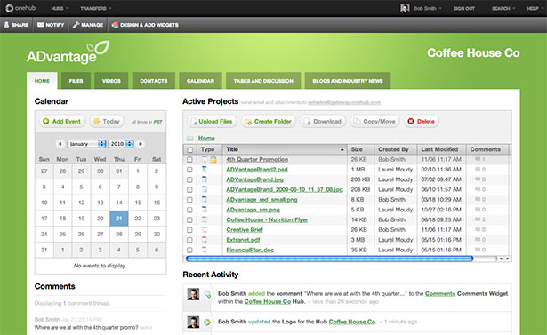Check the box for 4th Quarter Promotion
The width and height of the screenshot is (547, 335).
coord(189,159)
